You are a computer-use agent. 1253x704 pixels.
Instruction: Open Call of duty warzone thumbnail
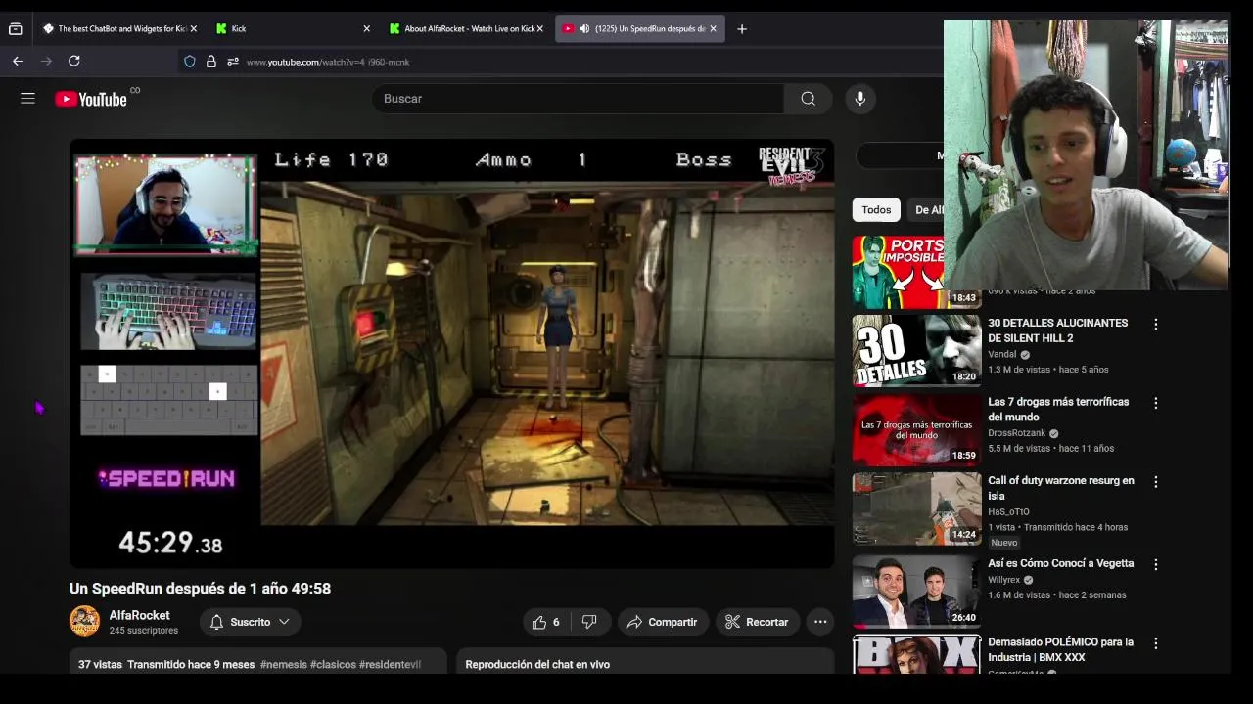coord(916,508)
